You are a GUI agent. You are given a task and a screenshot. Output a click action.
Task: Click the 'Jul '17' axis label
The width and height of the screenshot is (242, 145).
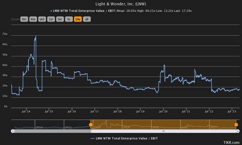coord(95,111)
